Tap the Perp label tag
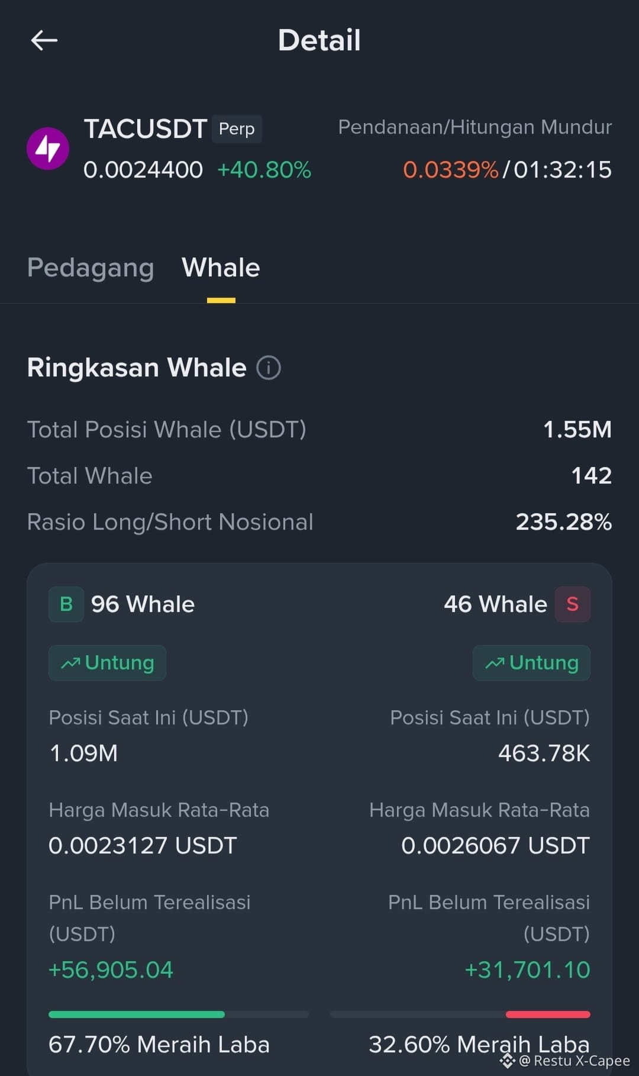This screenshot has width=639, height=1076. [237, 128]
